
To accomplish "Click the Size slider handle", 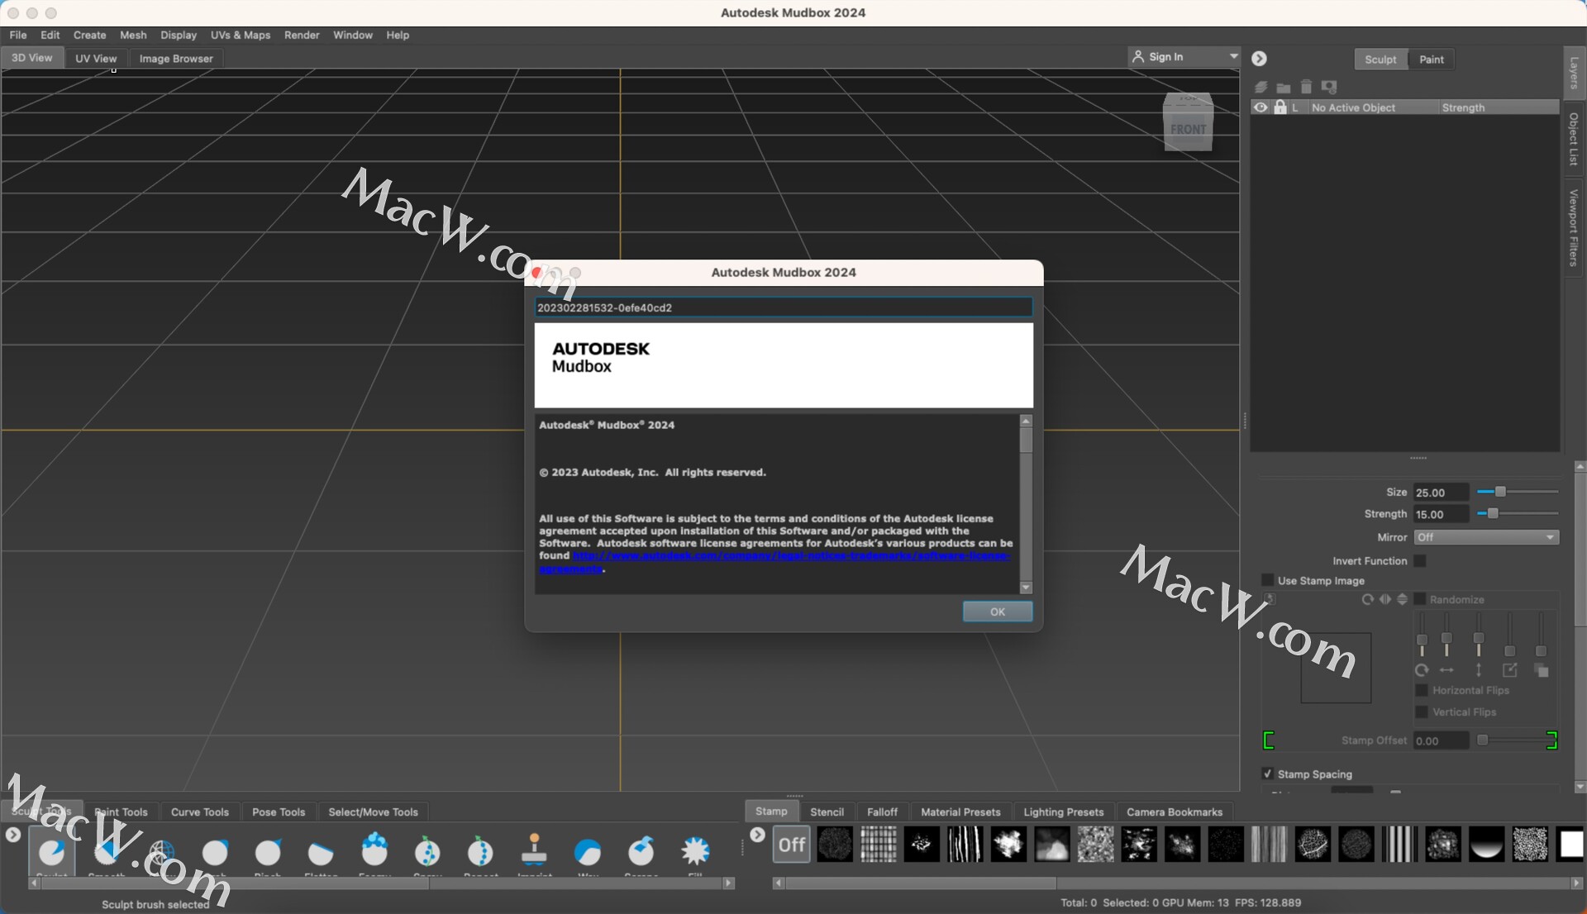I will tap(1500, 492).
